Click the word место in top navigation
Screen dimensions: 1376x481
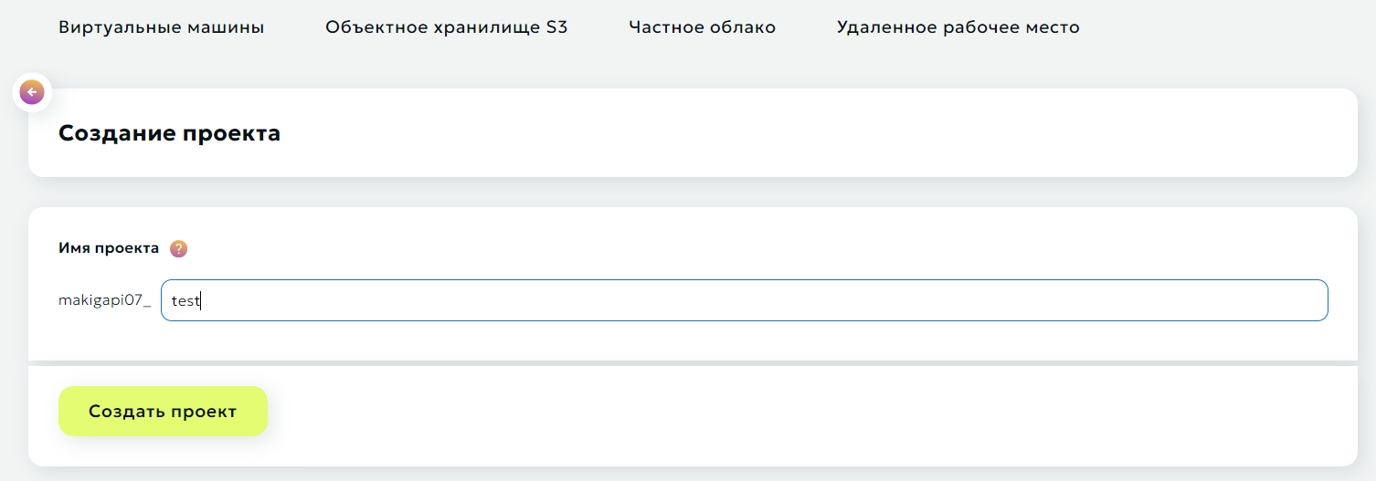[x=1052, y=27]
